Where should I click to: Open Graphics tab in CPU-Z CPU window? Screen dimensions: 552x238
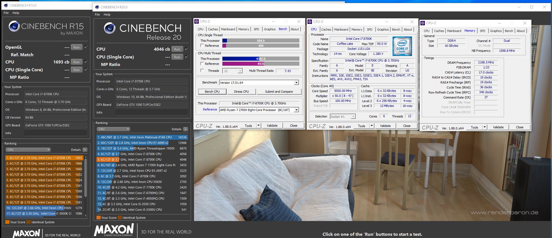click(383, 30)
